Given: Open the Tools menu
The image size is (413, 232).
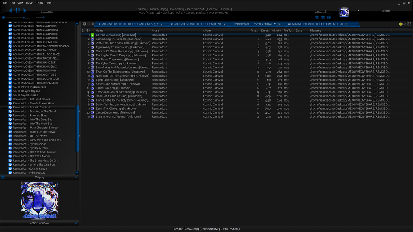Looking at the screenshot, I should point(40,3).
